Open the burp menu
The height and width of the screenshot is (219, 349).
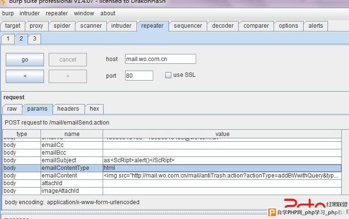coord(8,13)
